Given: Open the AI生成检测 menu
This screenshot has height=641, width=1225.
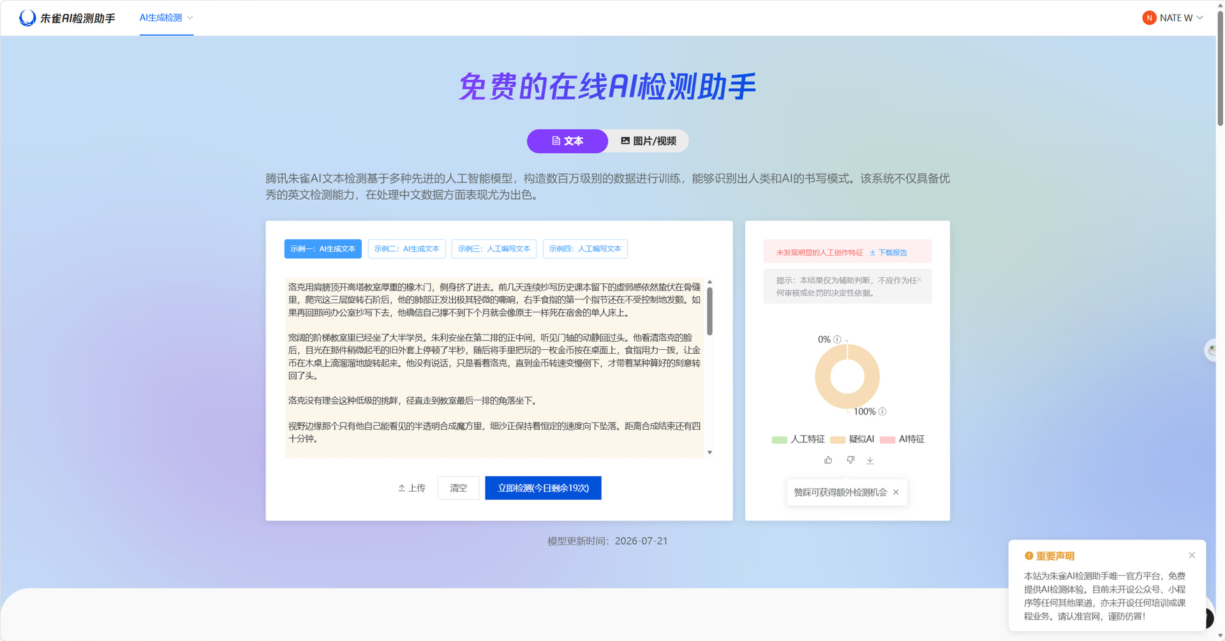Looking at the screenshot, I should coord(166,18).
